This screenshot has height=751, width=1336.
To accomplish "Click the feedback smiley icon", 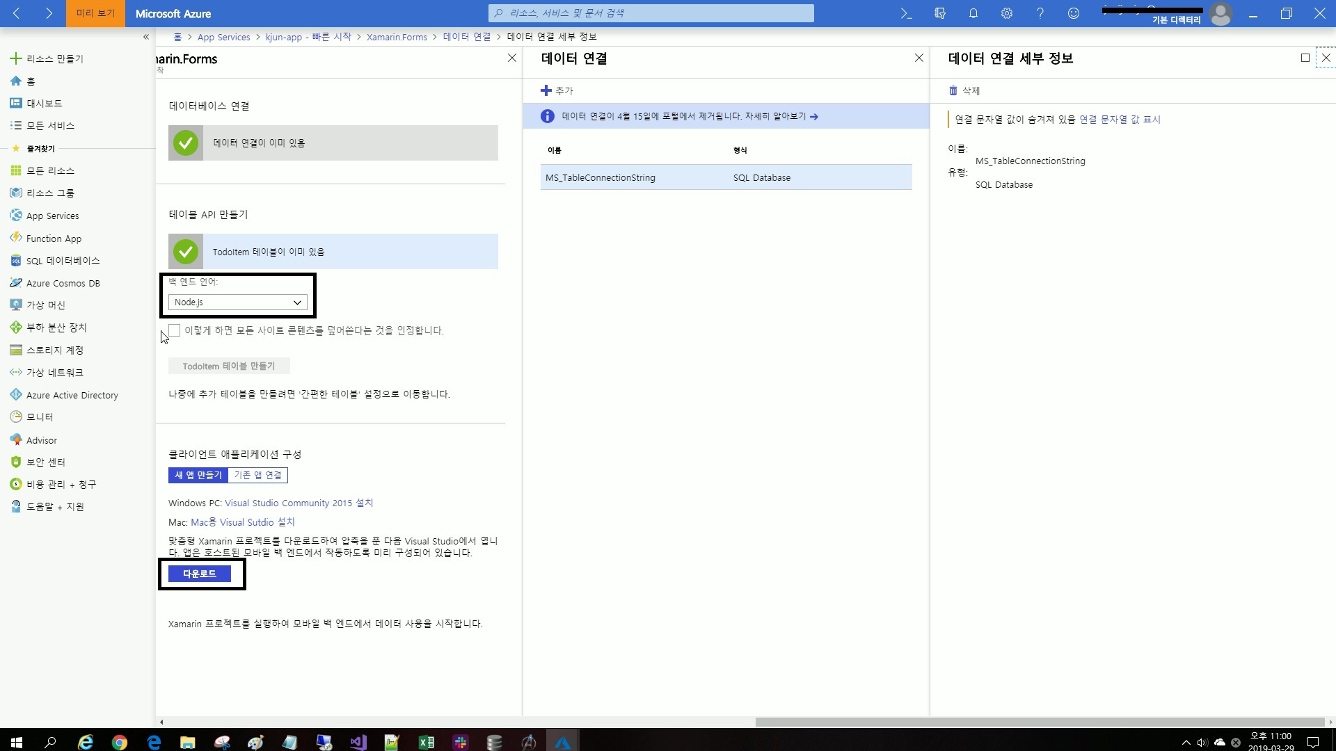I will click(x=1073, y=13).
